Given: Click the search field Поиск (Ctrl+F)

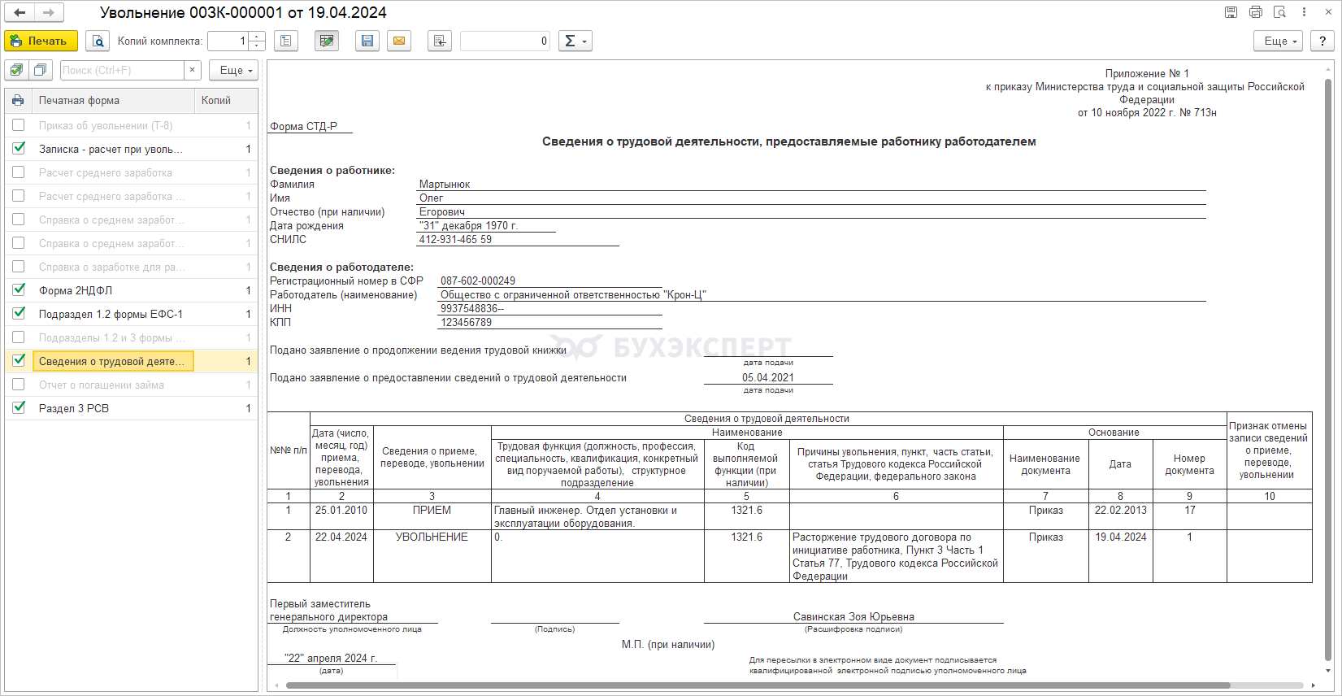Looking at the screenshot, I should click(x=123, y=70).
